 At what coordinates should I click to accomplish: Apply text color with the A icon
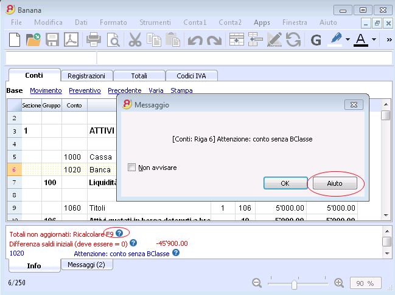(361, 39)
